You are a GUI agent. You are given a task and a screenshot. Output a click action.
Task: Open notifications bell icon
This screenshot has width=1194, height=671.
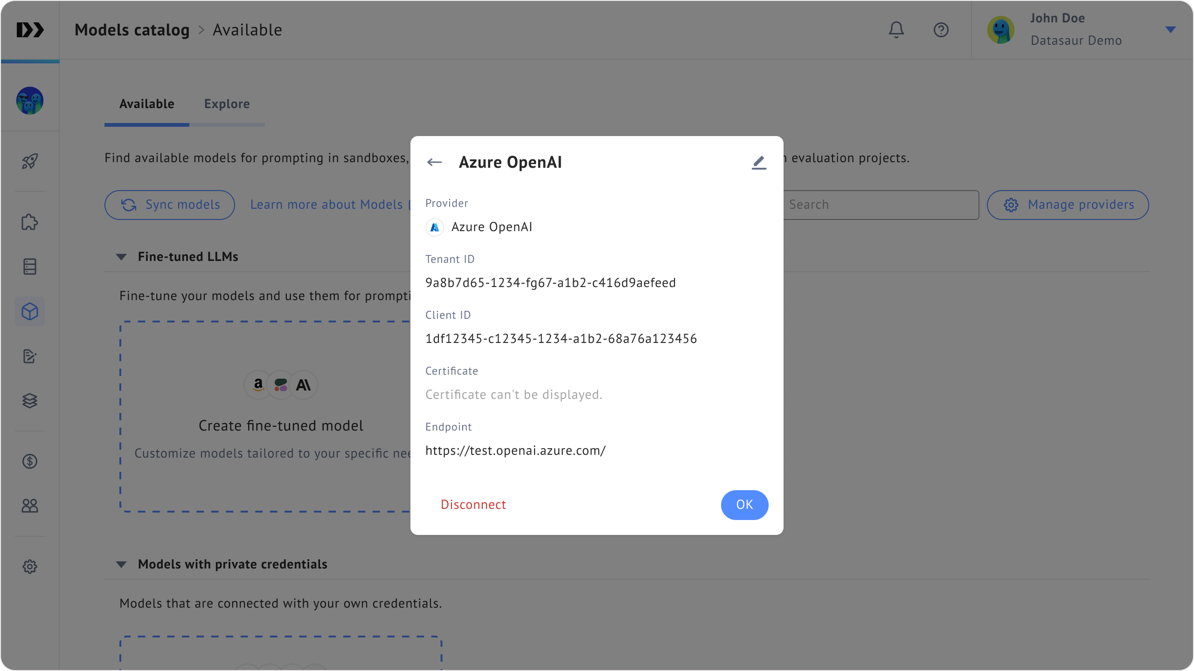pos(896,30)
